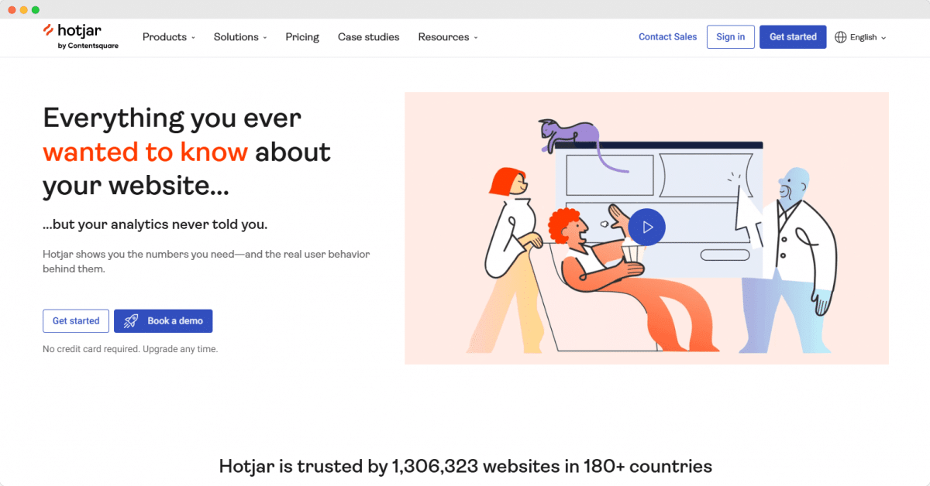Click the "wanted to know" orange headline text
This screenshot has width=930, height=486.
146,152
